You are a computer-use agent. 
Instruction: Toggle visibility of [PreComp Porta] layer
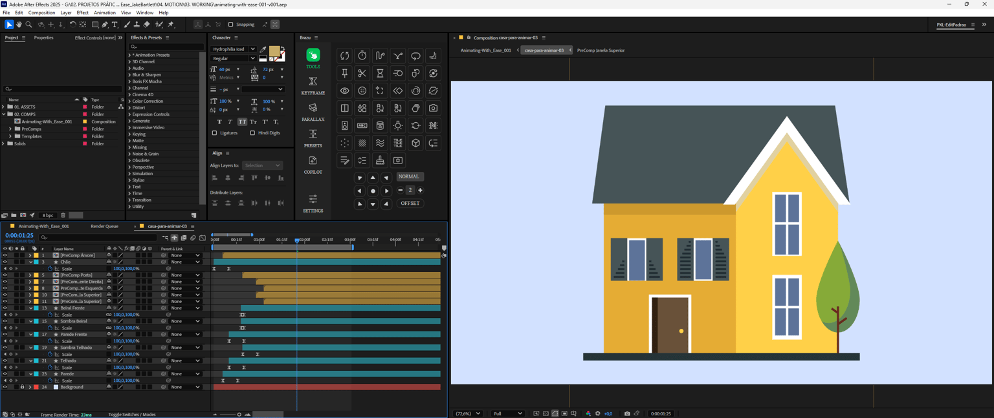pyautogui.click(x=5, y=275)
